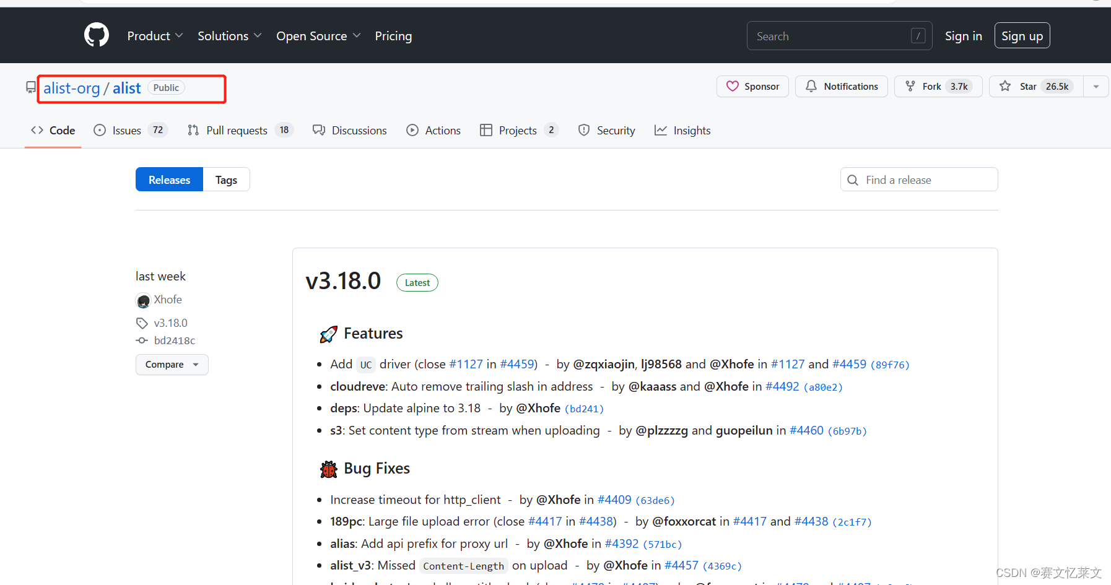Open the Pull requests tab
This screenshot has height=585, width=1111.
pyautogui.click(x=240, y=131)
